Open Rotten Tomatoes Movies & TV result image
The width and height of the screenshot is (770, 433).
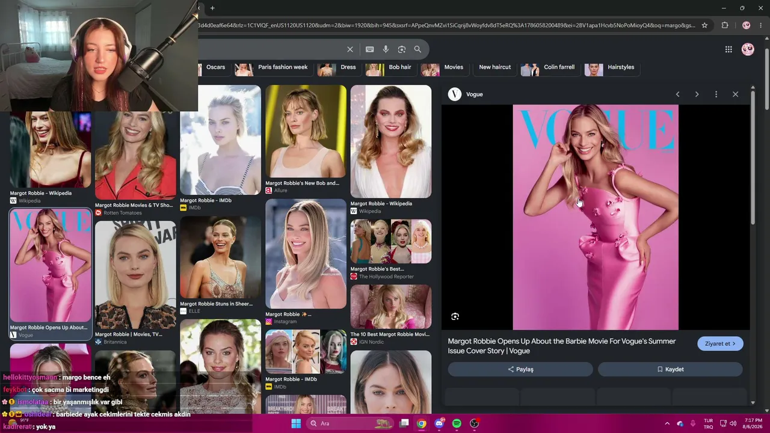click(135, 155)
